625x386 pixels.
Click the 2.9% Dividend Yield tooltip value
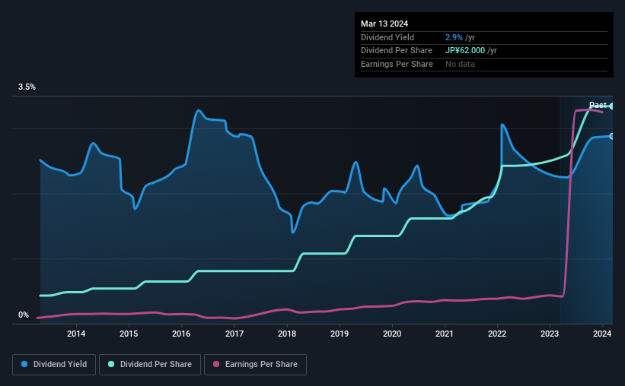[x=454, y=37]
